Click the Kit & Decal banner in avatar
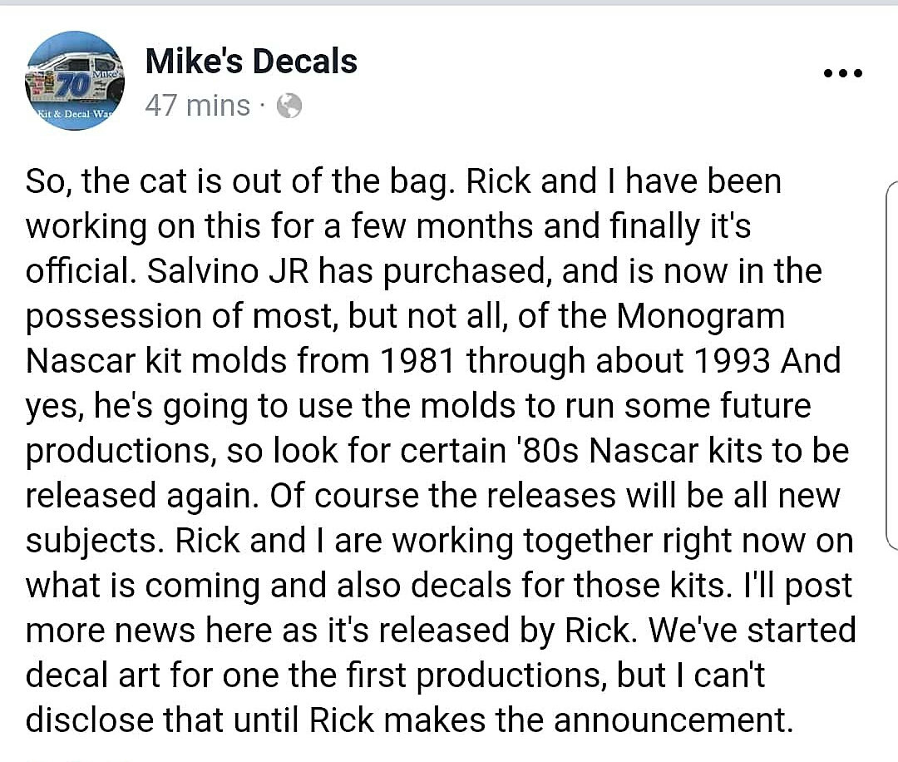This screenshot has height=762, width=898. coord(75,113)
